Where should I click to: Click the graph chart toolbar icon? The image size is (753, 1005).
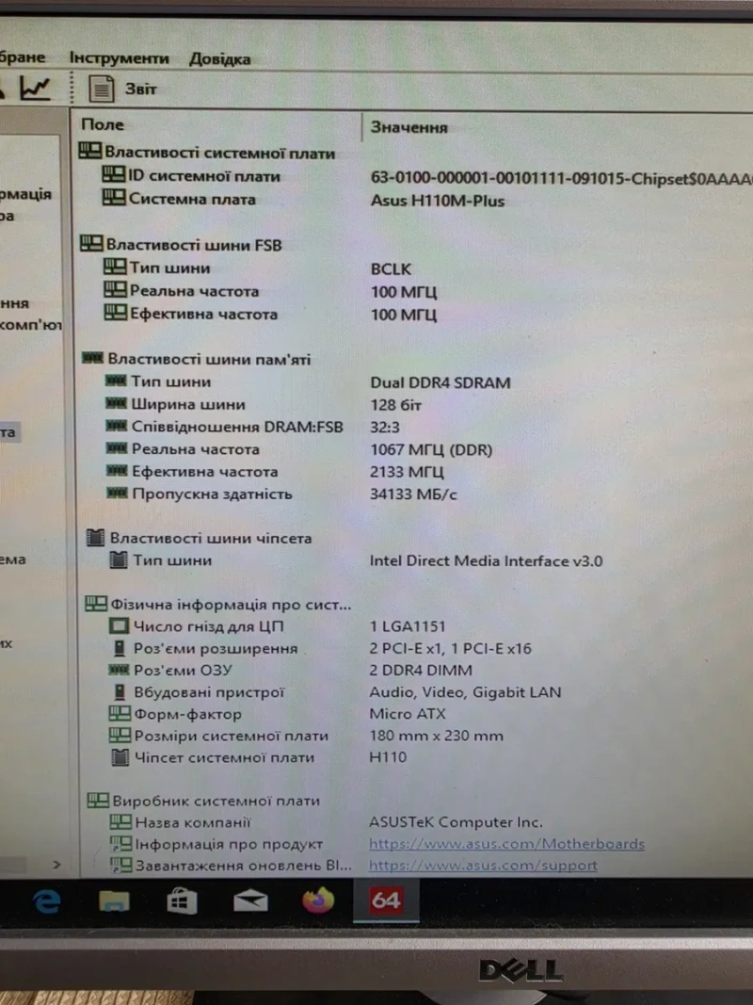pyautogui.click(x=35, y=88)
